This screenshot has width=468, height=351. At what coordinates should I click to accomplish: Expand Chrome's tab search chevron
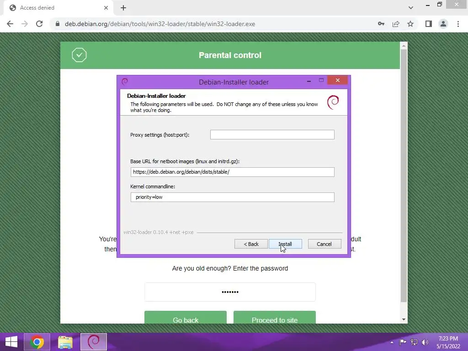411,8
